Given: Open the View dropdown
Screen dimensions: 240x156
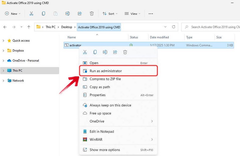Looking at the screenshot, I should 132,13.
